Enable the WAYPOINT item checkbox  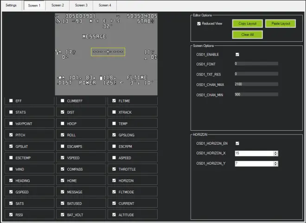(11, 123)
